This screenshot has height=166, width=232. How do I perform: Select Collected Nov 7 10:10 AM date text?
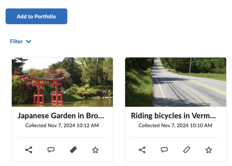[x=175, y=125]
